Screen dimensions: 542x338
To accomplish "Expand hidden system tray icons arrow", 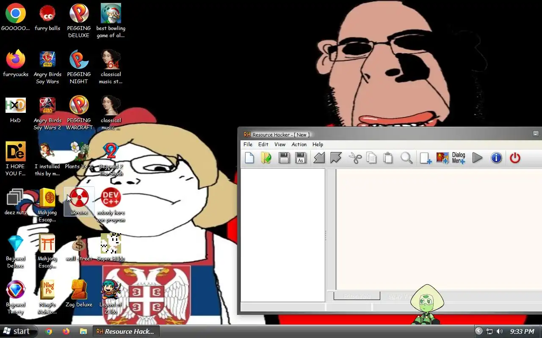I will tap(478, 332).
